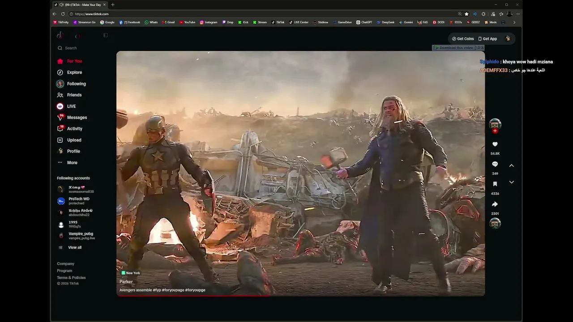Image resolution: width=573 pixels, height=322 pixels.
Task: Collapse the TikTok sidebar panel icon
Action: click(x=106, y=35)
